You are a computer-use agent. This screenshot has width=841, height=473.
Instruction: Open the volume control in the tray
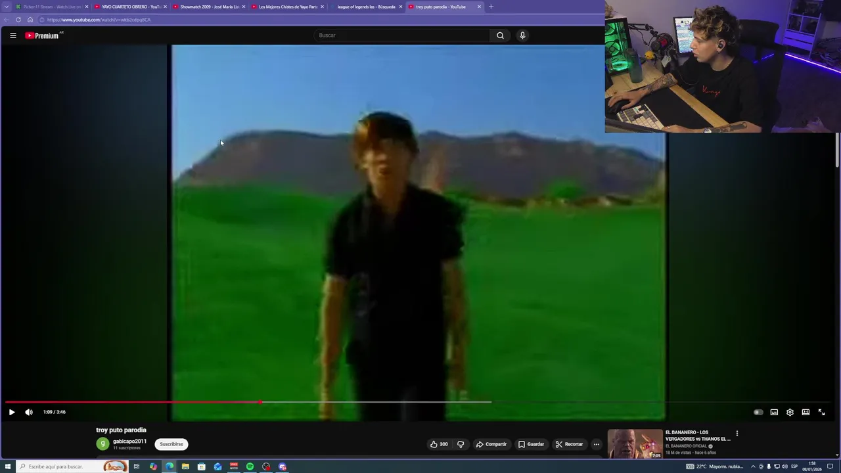coord(784,466)
